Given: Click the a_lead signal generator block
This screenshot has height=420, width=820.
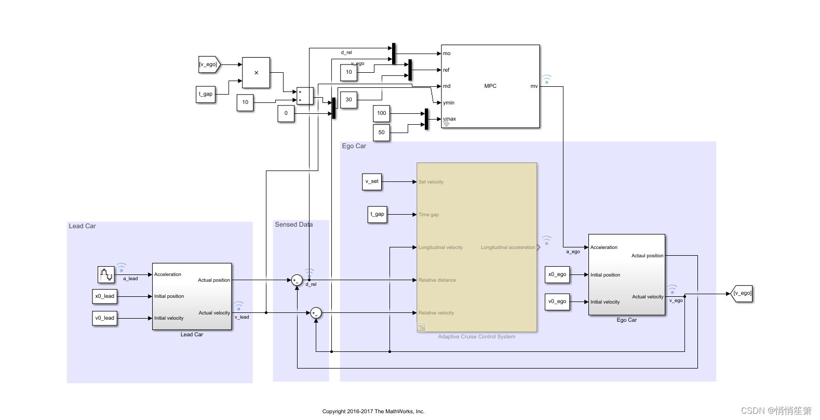Looking at the screenshot, I should [x=106, y=274].
